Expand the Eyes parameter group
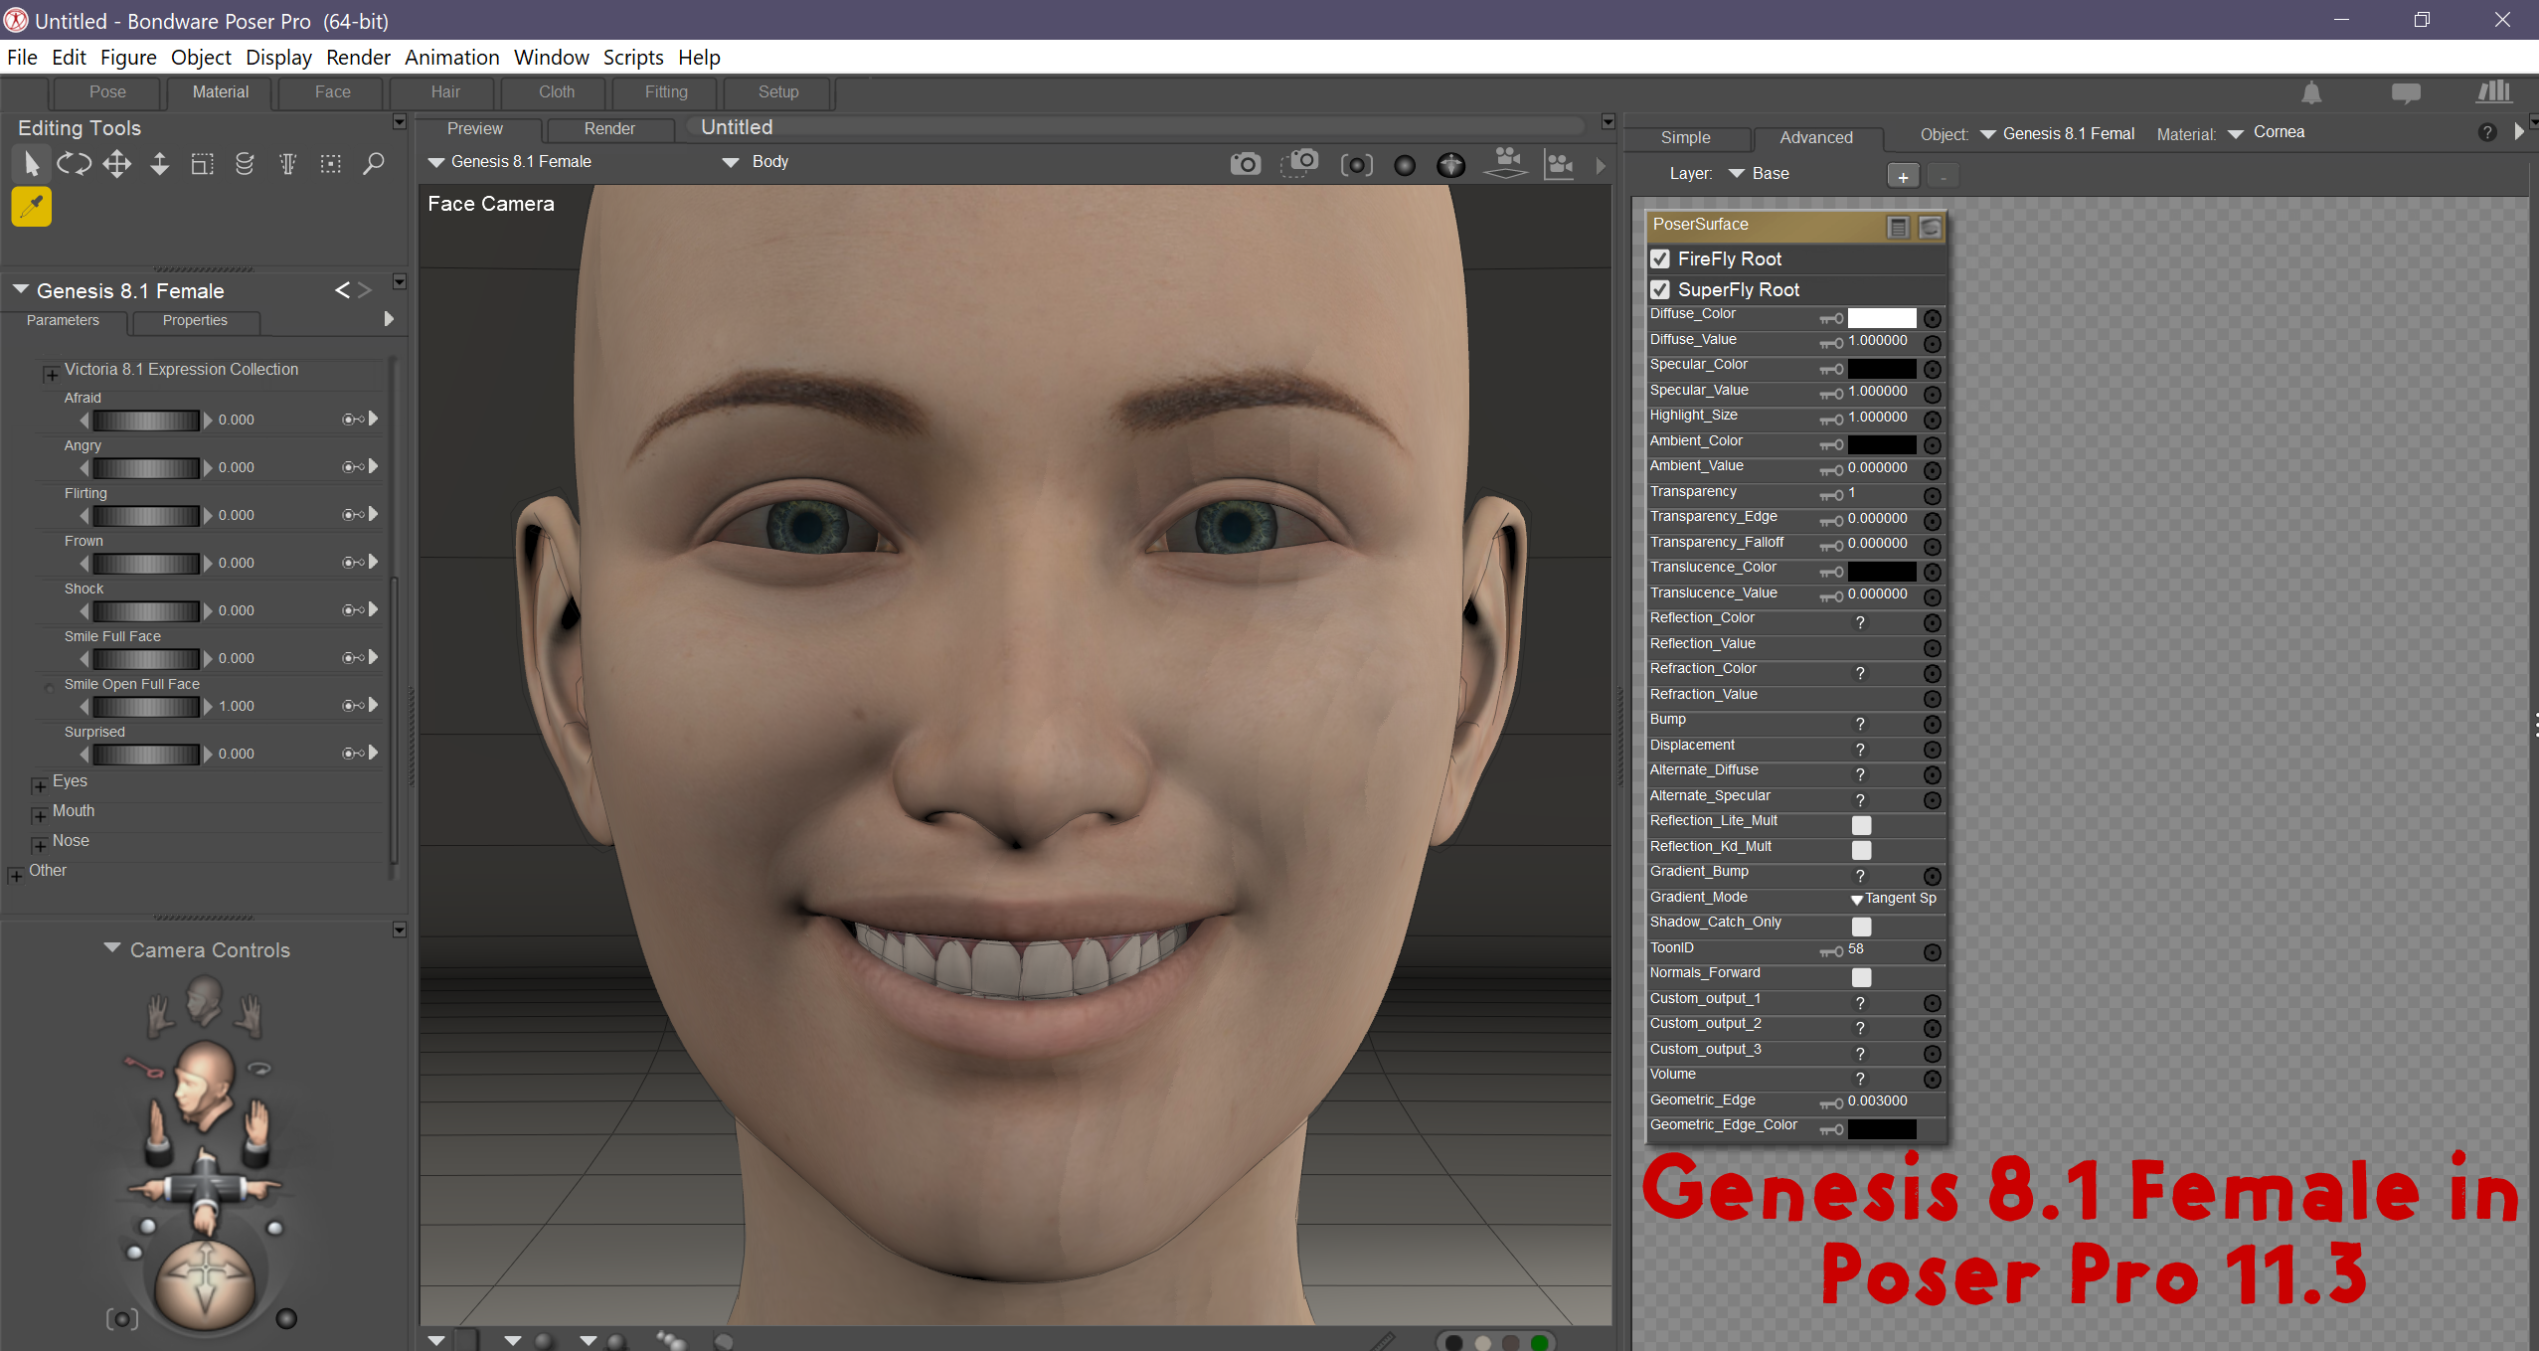The image size is (2539, 1351). click(40, 785)
